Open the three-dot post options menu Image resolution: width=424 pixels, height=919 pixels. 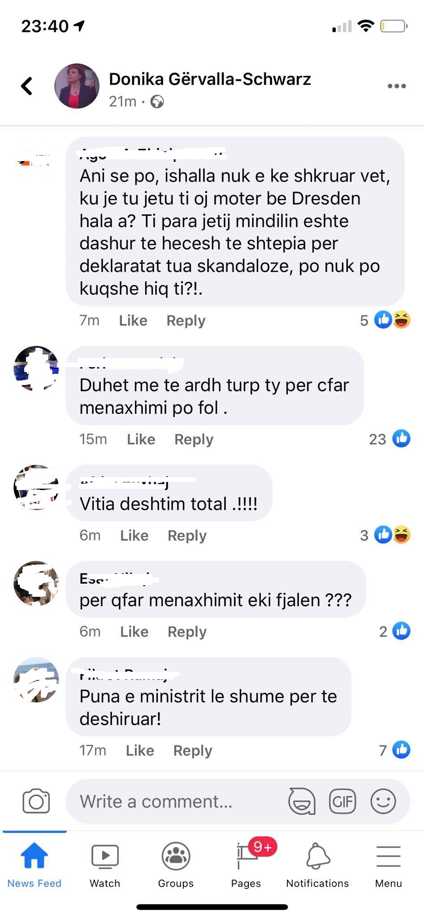(x=397, y=86)
